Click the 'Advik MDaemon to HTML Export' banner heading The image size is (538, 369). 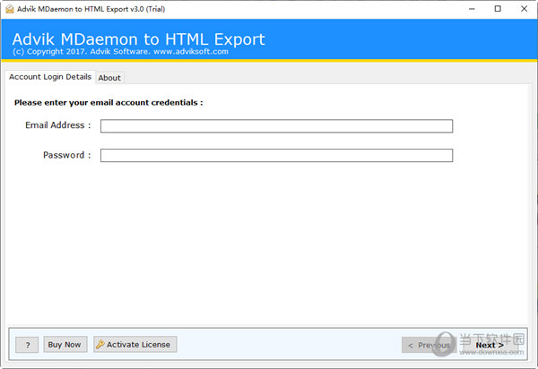[x=139, y=39]
